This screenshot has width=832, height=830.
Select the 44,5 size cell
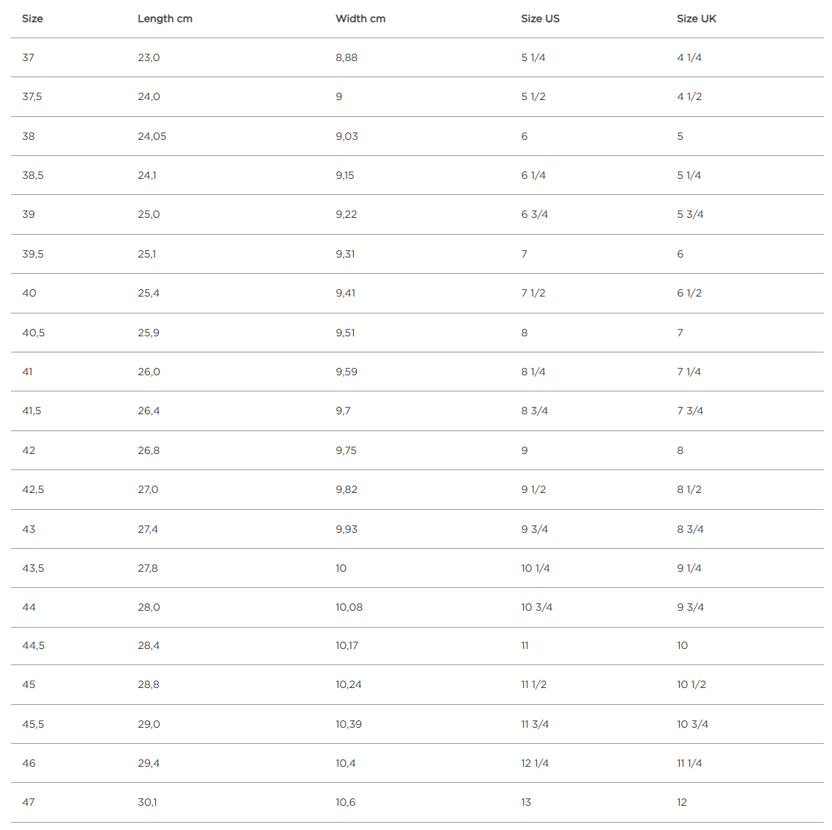click(33, 645)
